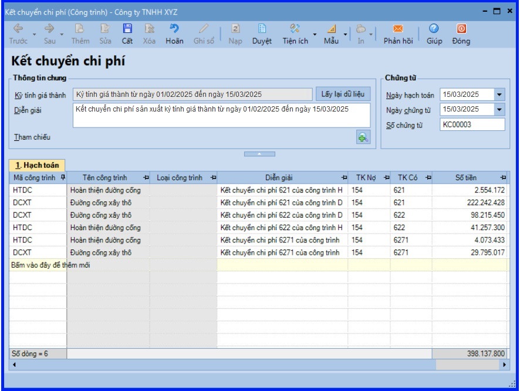Select amount cell 2.554.172
This screenshot has width=520, height=391.
pyautogui.click(x=470, y=190)
